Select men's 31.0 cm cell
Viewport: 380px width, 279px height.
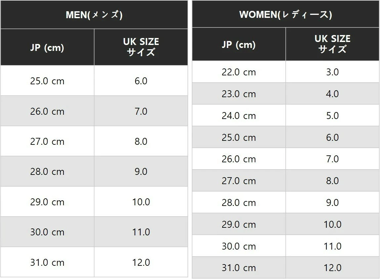point(47,262)
